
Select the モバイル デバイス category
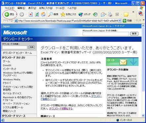point(12,93)
